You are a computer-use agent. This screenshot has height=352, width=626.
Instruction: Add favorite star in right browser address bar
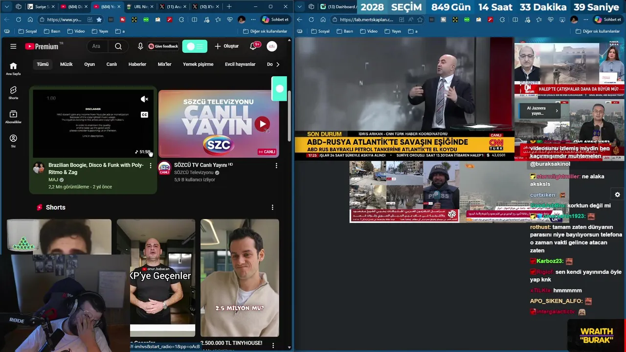(420, 20)
